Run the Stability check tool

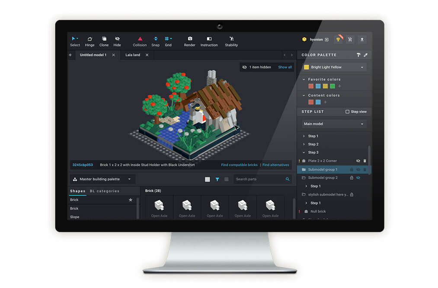[231, 41]
